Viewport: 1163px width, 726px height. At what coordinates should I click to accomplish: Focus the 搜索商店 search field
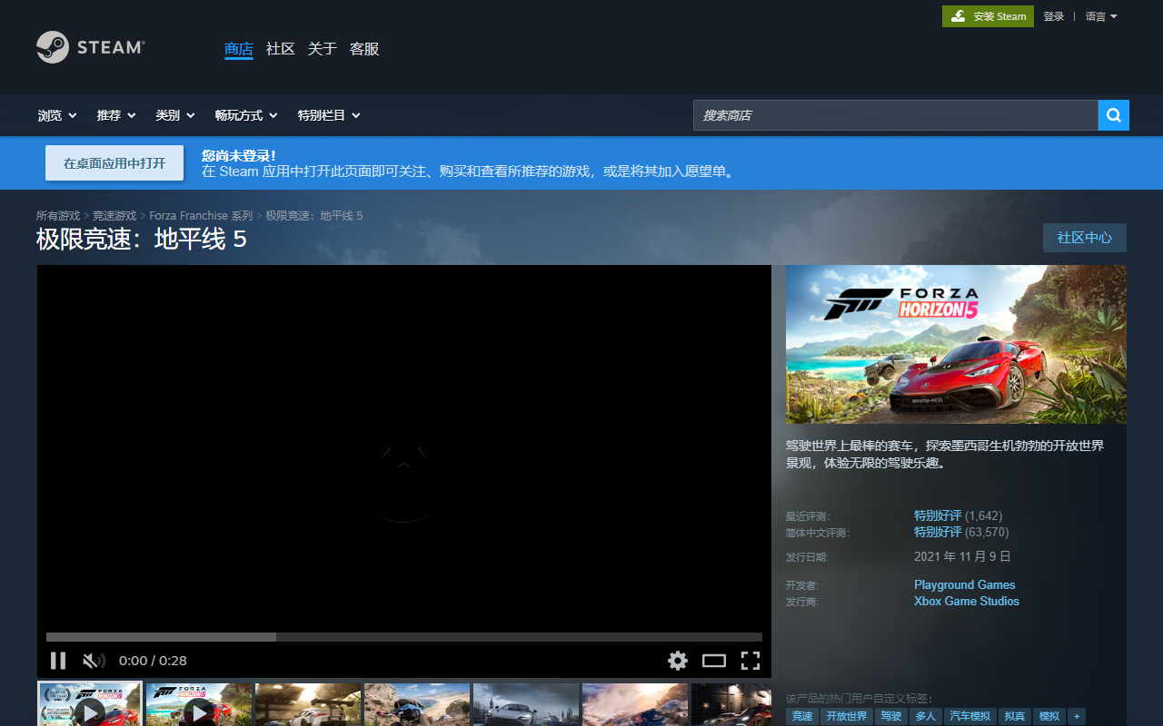(896, 115)
